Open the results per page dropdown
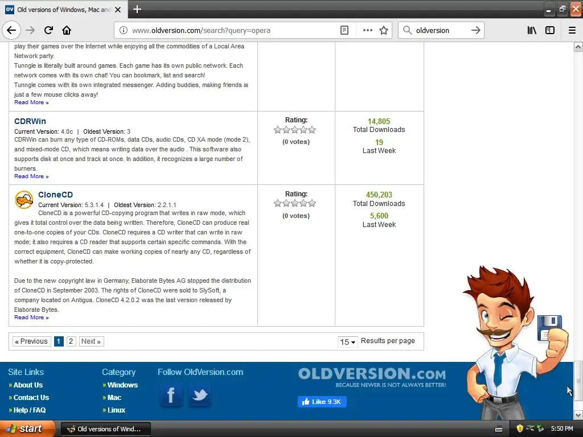 [x=348, y=341]
